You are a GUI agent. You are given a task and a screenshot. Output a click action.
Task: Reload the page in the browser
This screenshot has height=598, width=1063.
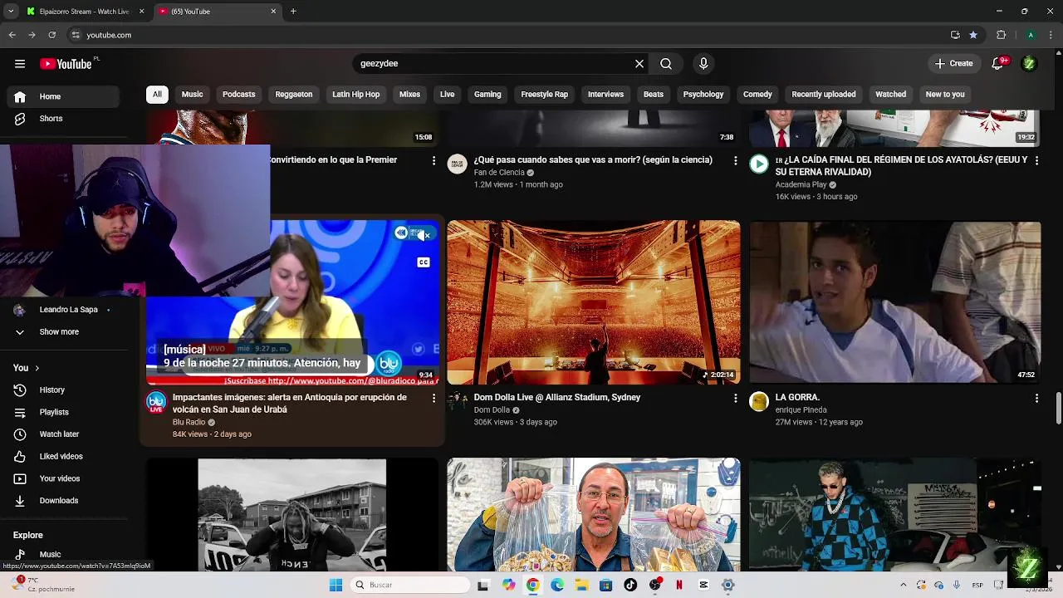pyautogui.click(x=51, y=35)
